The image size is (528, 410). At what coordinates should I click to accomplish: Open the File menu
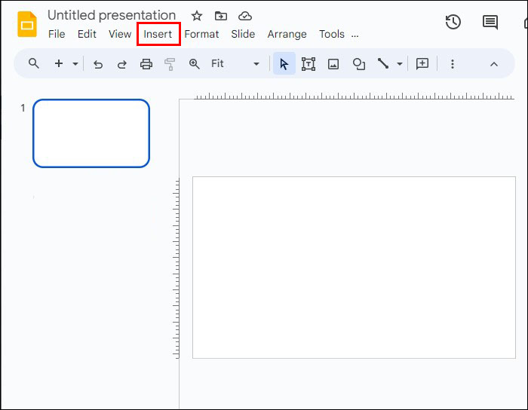click(x=57, y=34)
